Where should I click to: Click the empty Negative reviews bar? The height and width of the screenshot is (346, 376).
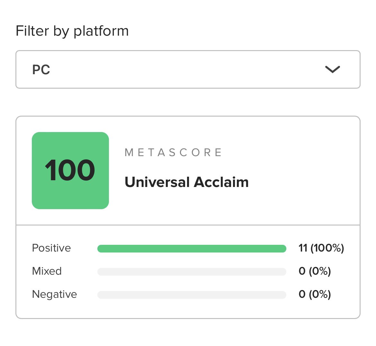click(x=192, y=295)
